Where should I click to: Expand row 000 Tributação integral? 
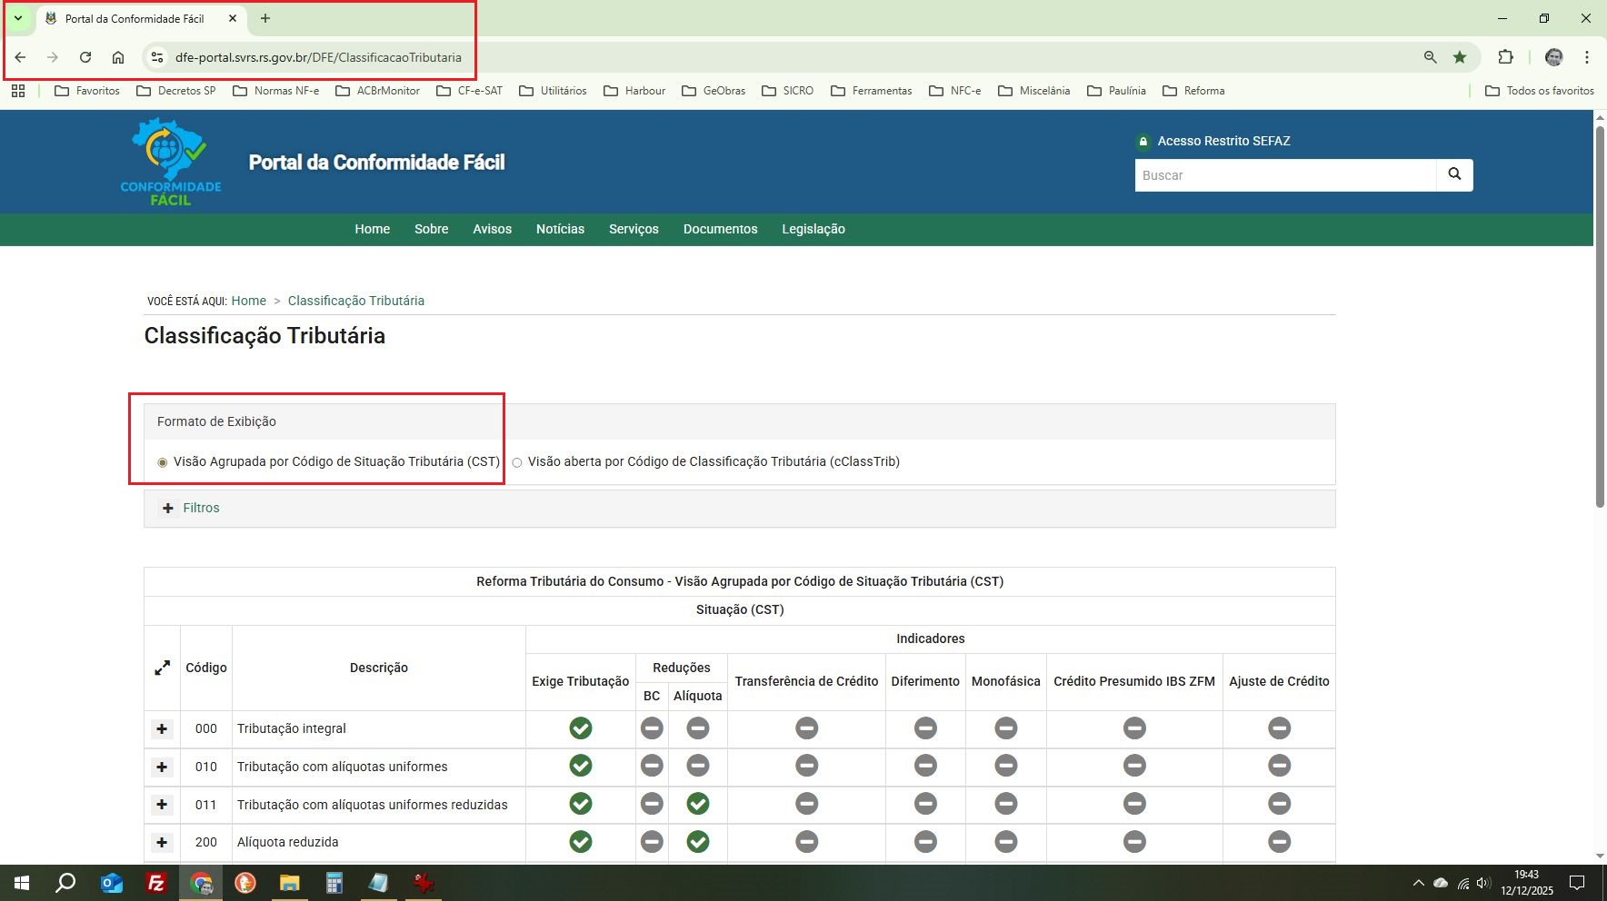tap(162, 728)
